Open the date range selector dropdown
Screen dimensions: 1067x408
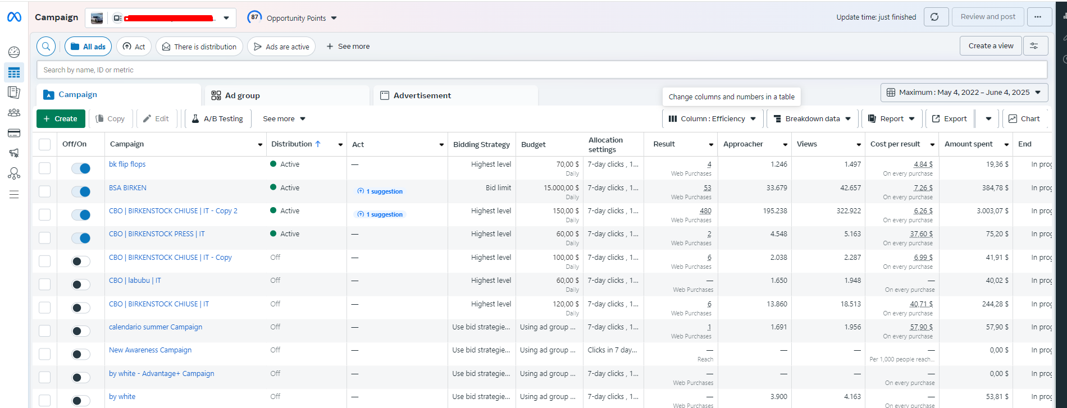[964, 93]
